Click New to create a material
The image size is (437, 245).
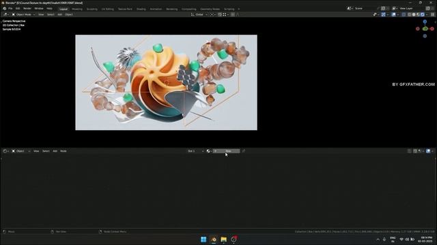coord(226,151)
